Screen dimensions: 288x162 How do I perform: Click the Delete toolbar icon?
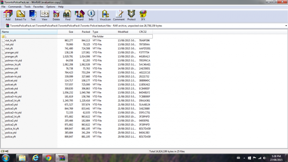[56, 15]
